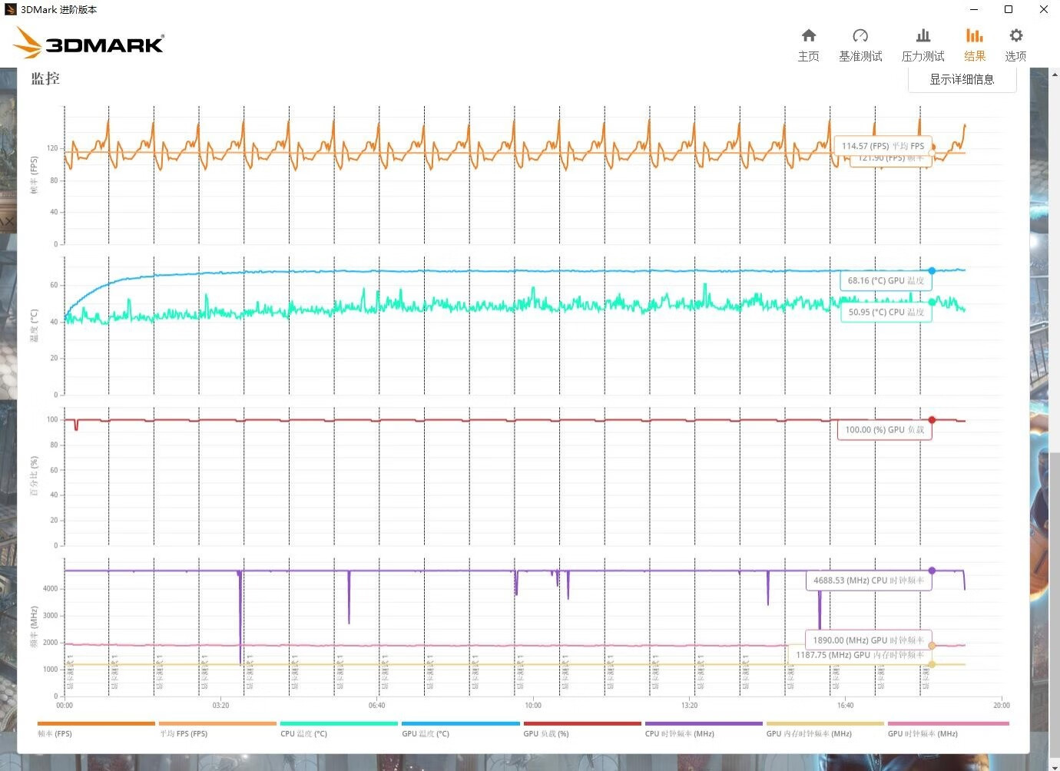Toggle the GPU 内存时钟频率 (MHz) legend series
Viewport: 1060px width, 771px height.
[824, 729]
